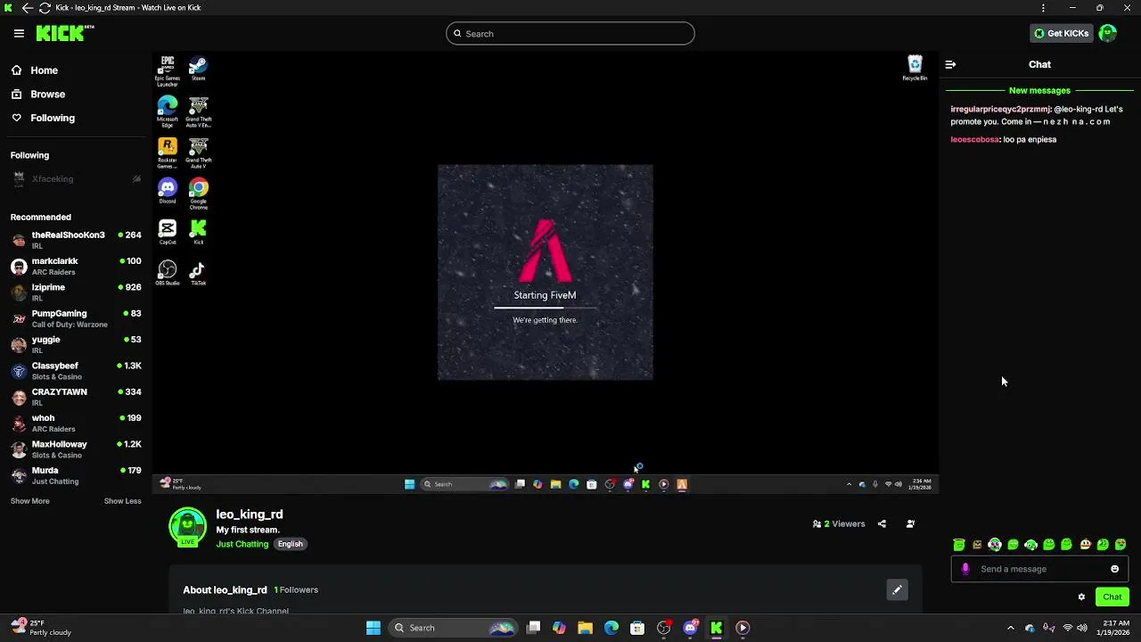Click the Just Chatting category link
Viewport: 1141px width, 642px height.
pyautogui.click(x=242, y=544)
